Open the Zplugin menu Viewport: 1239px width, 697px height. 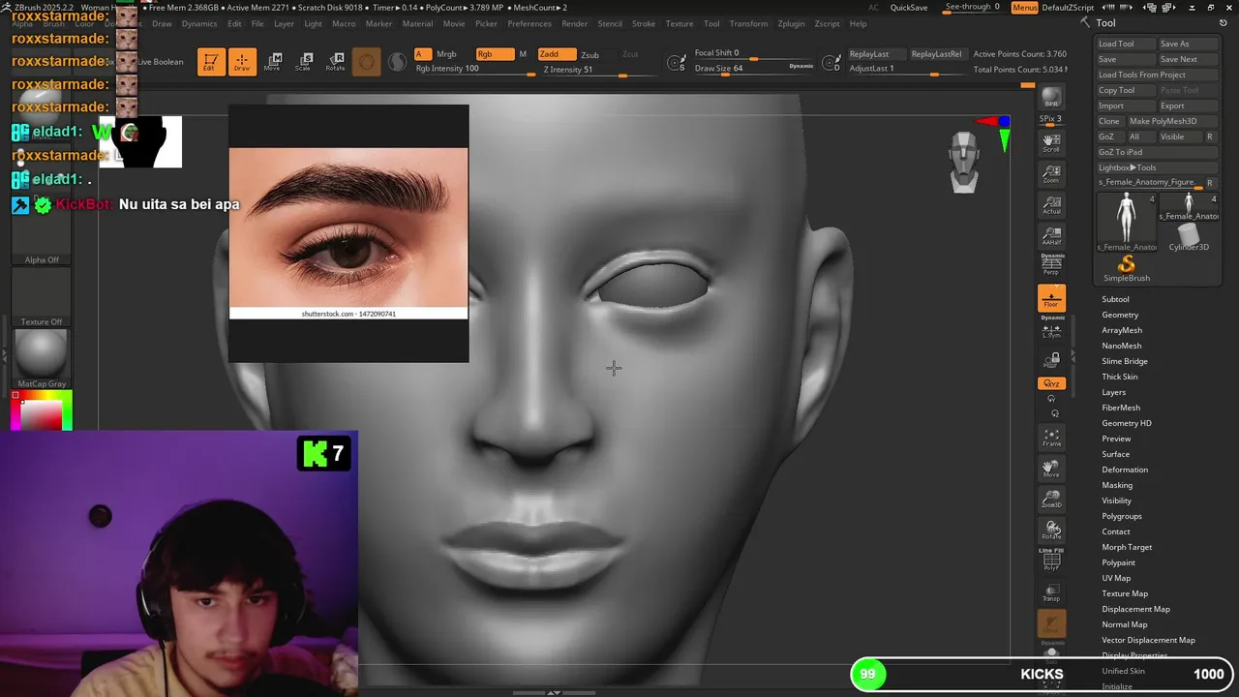point(791,23)
